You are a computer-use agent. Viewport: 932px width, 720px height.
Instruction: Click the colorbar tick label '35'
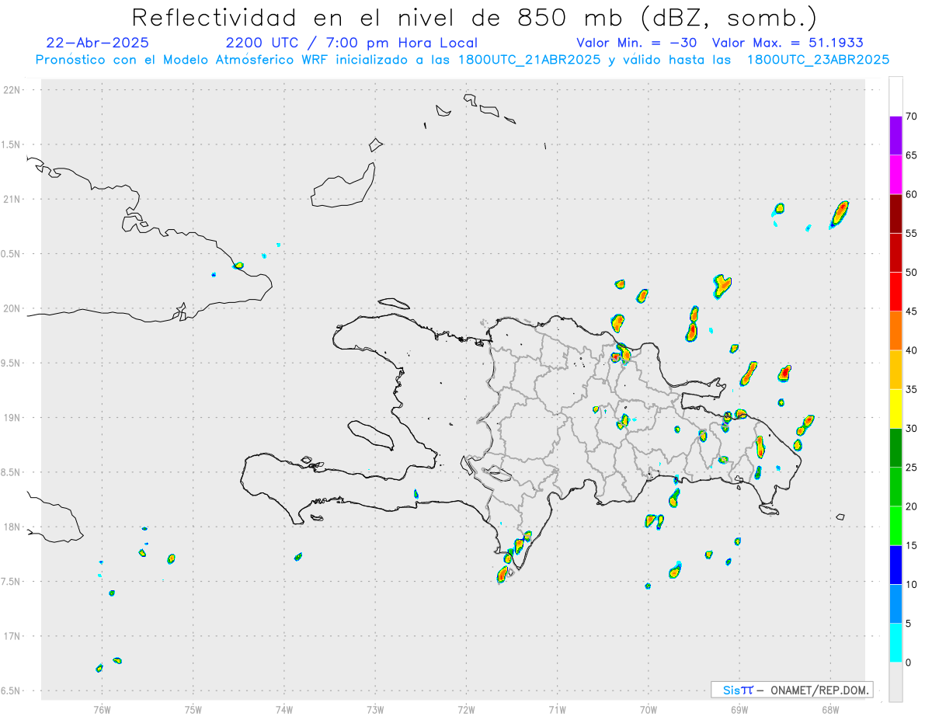912,389
